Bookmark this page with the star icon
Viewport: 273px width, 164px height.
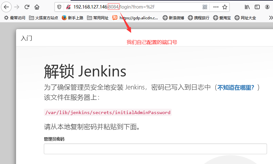(225, 7)
